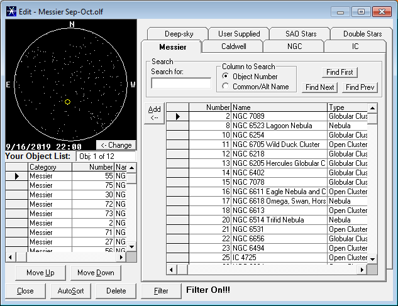The height and width of the screenshot is (306, 398).
Task: Open the NGC catalog tab
Action: point(294,46)
